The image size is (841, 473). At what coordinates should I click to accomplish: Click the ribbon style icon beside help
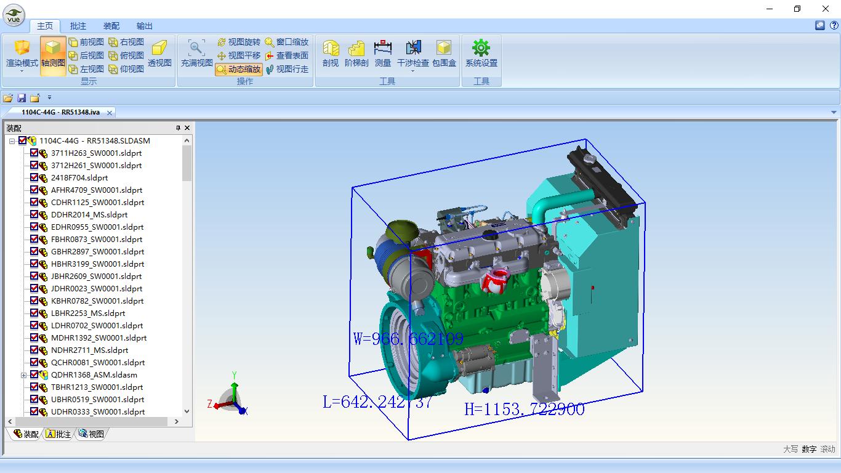[x=819, y=25]
